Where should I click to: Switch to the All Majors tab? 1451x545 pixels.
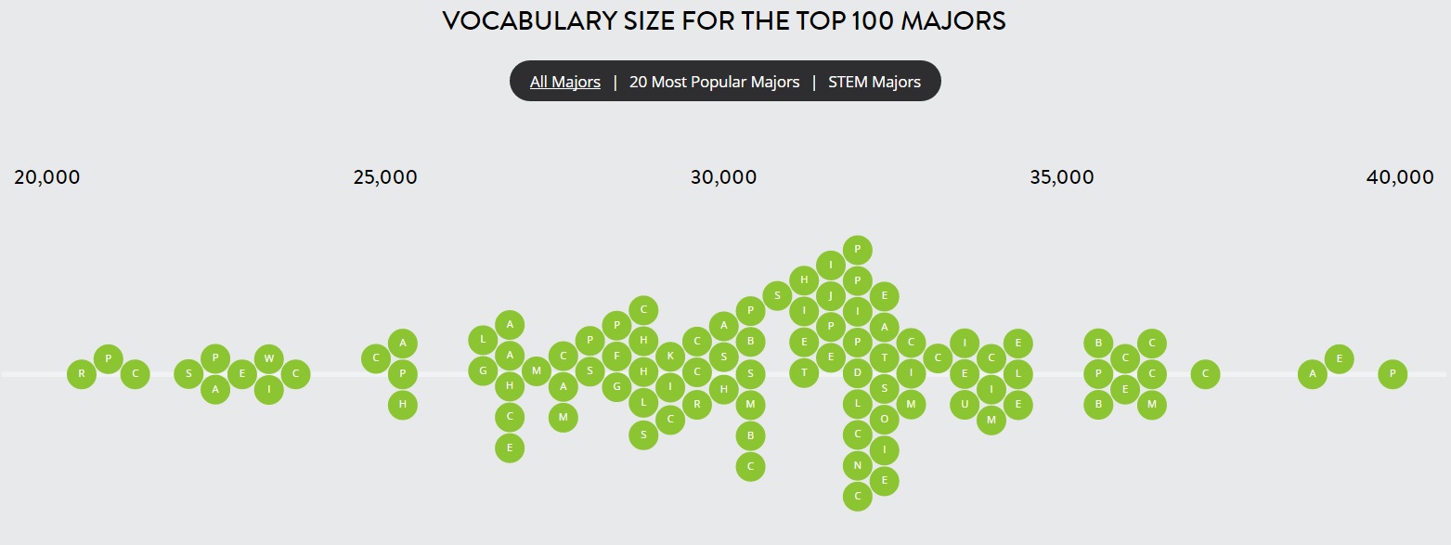coord(564,82)
